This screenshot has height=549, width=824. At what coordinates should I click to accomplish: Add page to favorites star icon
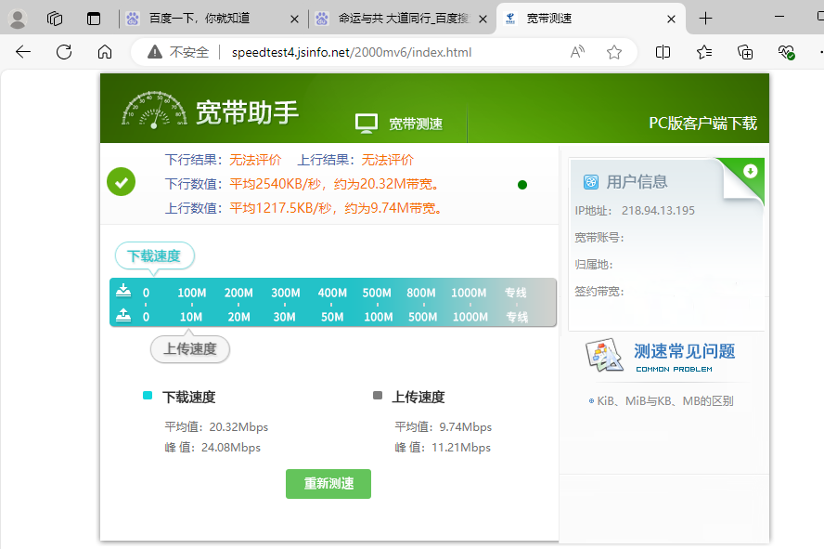[613, 52]
